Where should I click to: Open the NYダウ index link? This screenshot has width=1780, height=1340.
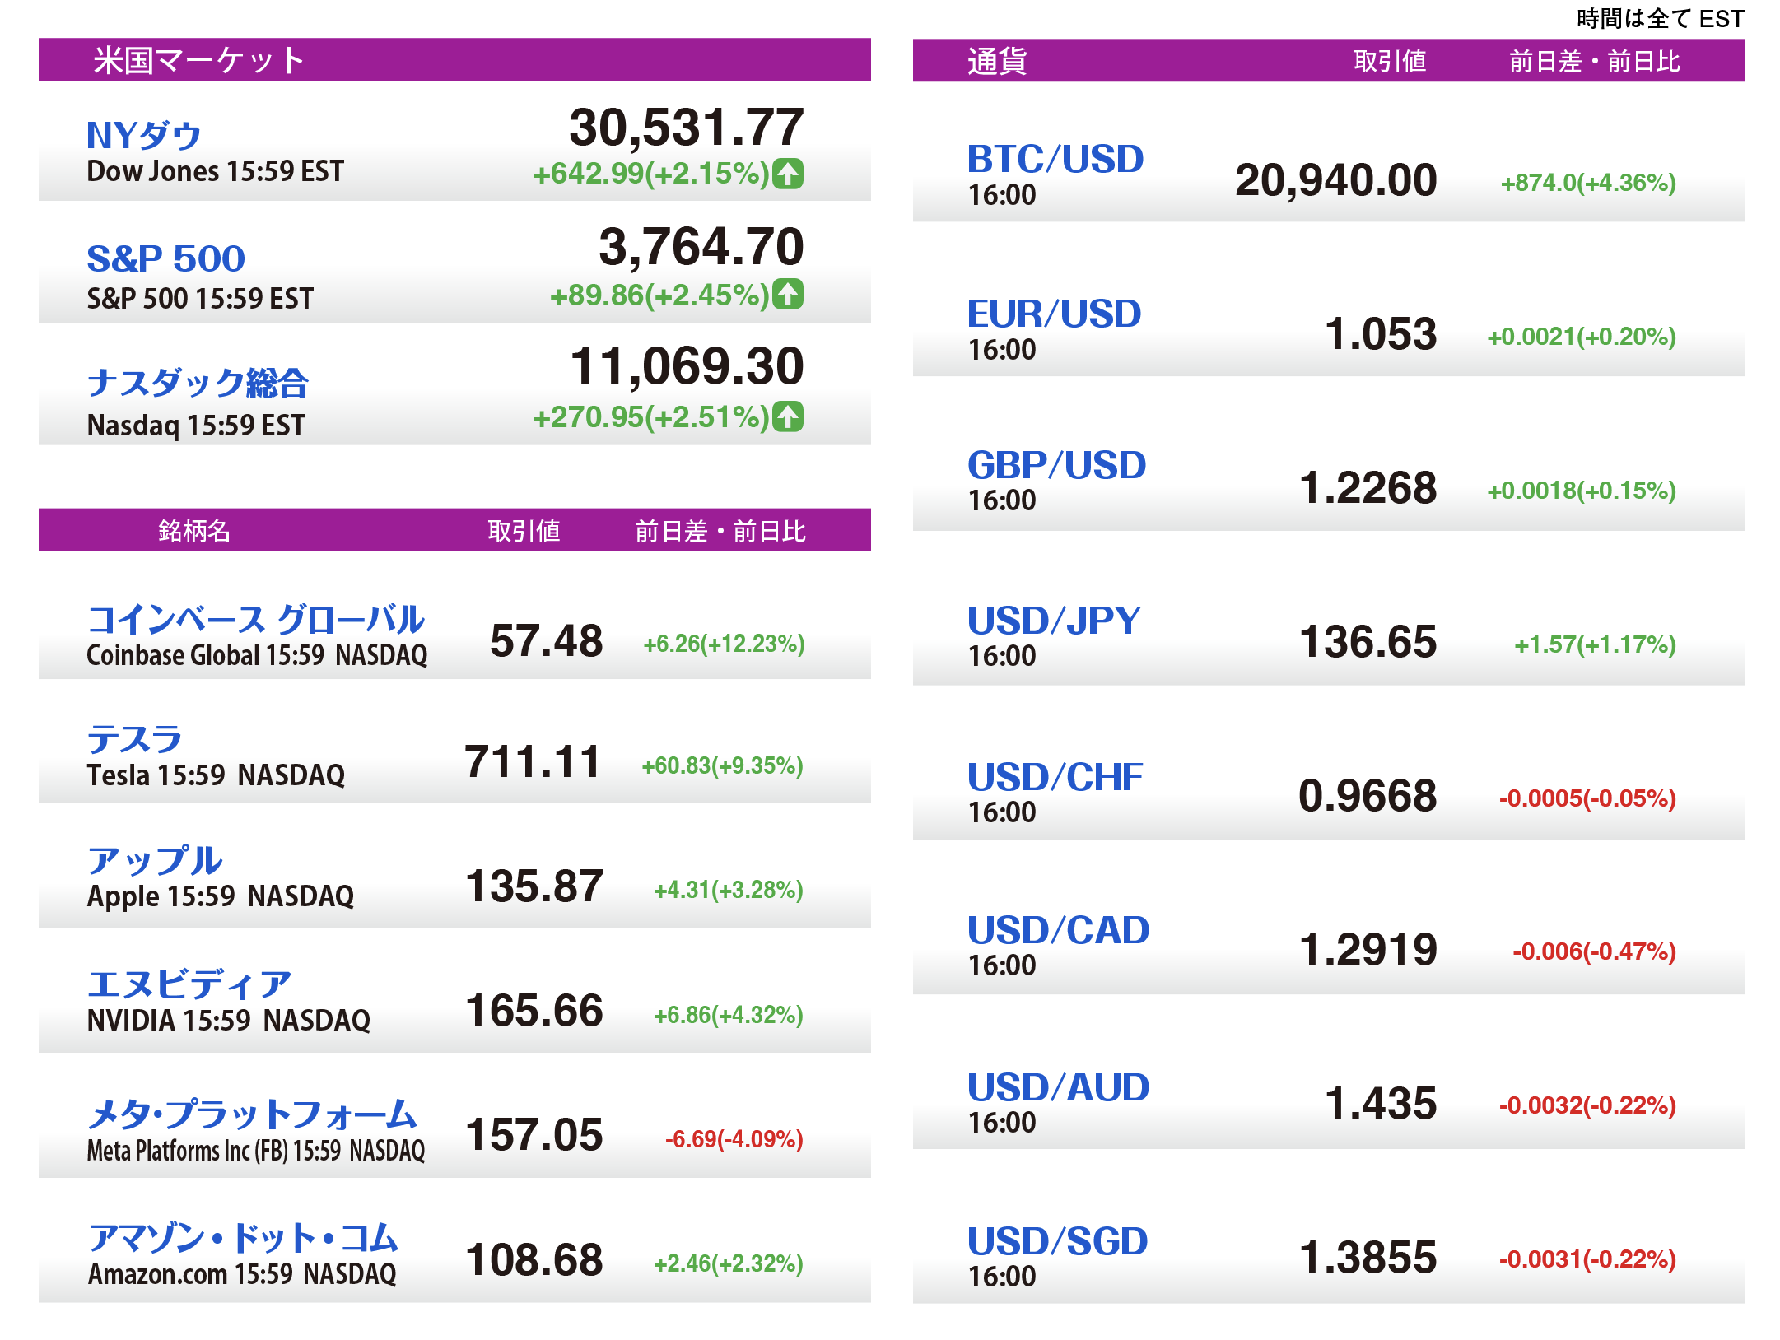144,136
